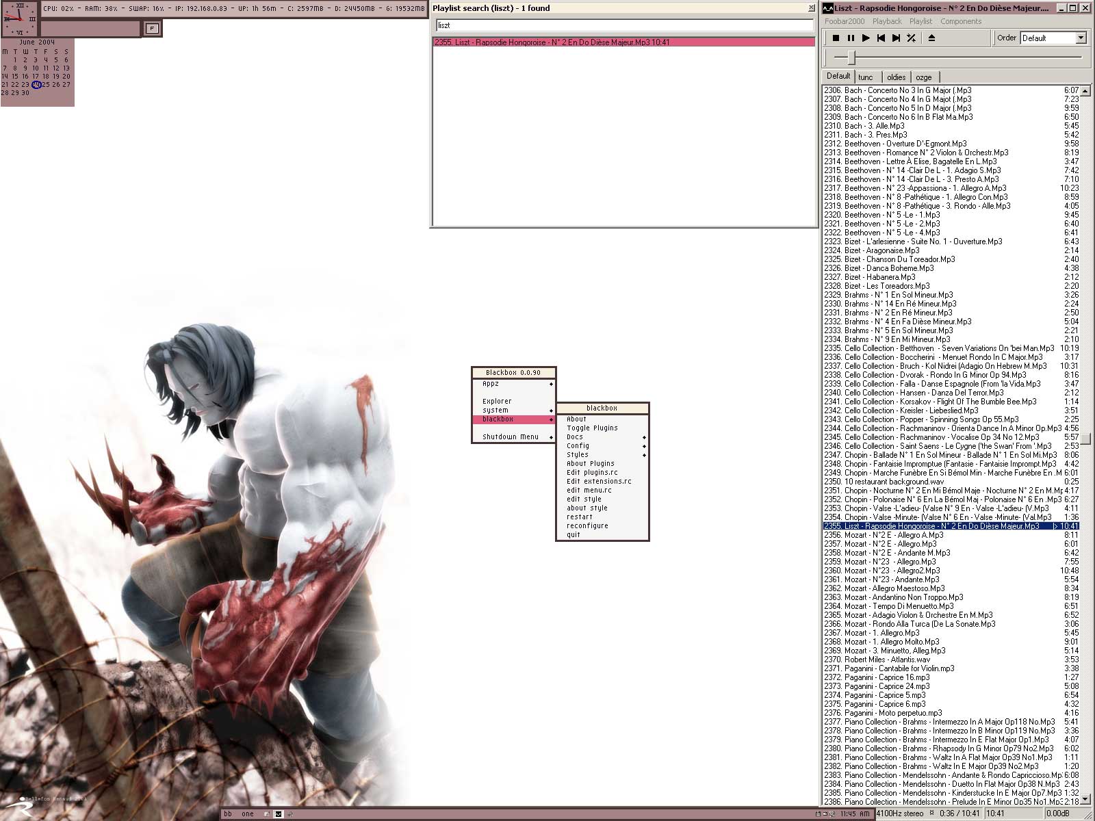Choose About in the blackbox submenu
Viewport: 1095px width, 821px height.
click(x=602, y=419)
